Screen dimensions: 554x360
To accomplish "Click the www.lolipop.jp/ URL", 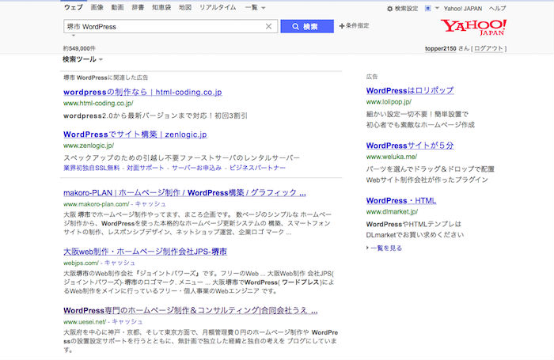I will [x=389, y=102].
